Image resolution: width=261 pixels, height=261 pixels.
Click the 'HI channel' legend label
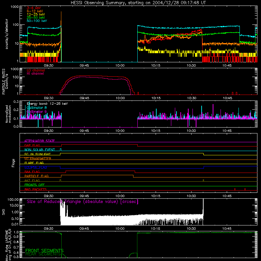[x=36, y=73]
